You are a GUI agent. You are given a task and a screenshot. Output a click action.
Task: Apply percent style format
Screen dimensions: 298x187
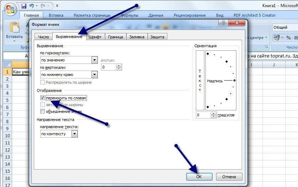(x=288, y=38)
